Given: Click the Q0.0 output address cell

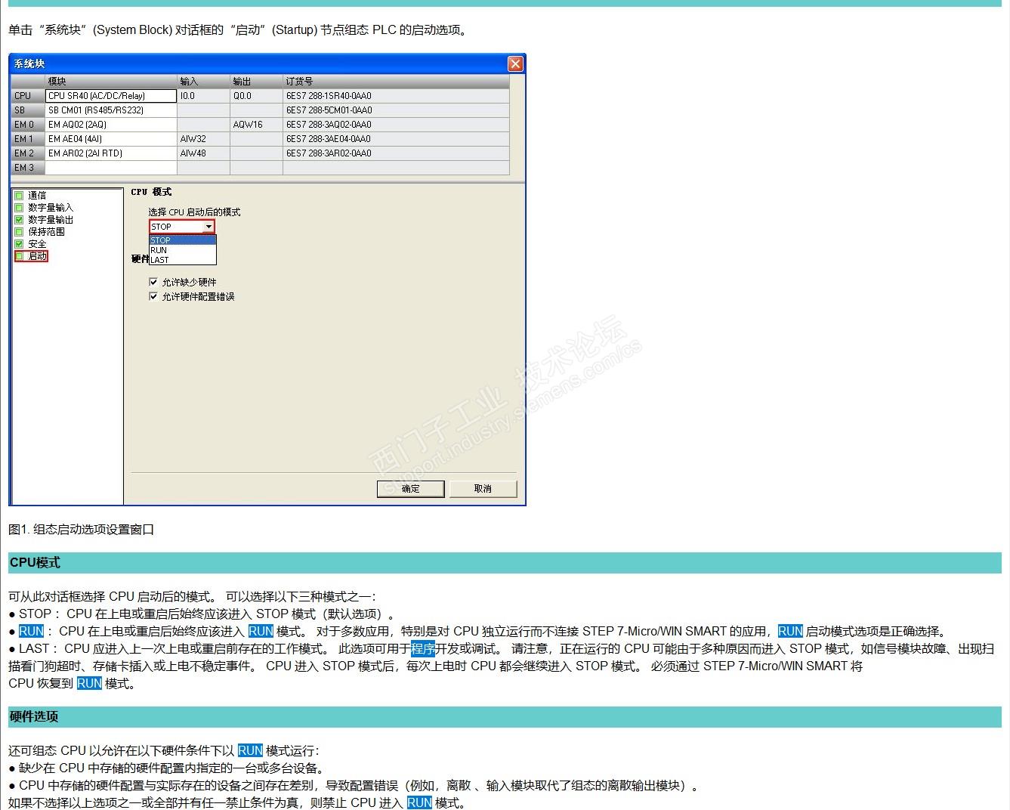Looking at the screenshot, I should coord(257,96).
